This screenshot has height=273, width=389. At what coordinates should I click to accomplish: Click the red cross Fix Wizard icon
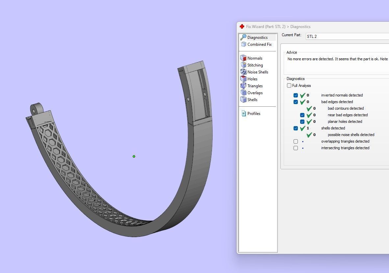tap(242, 26)
